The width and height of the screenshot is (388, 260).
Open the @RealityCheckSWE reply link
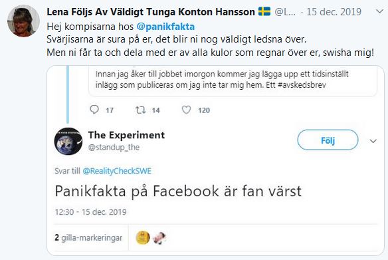point(117,171)
